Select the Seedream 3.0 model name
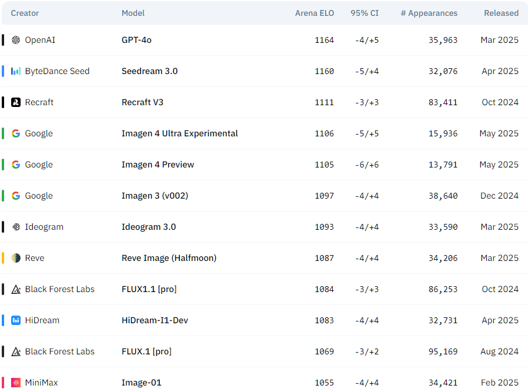This screenshot has width=528, height=392. (149, 71)
